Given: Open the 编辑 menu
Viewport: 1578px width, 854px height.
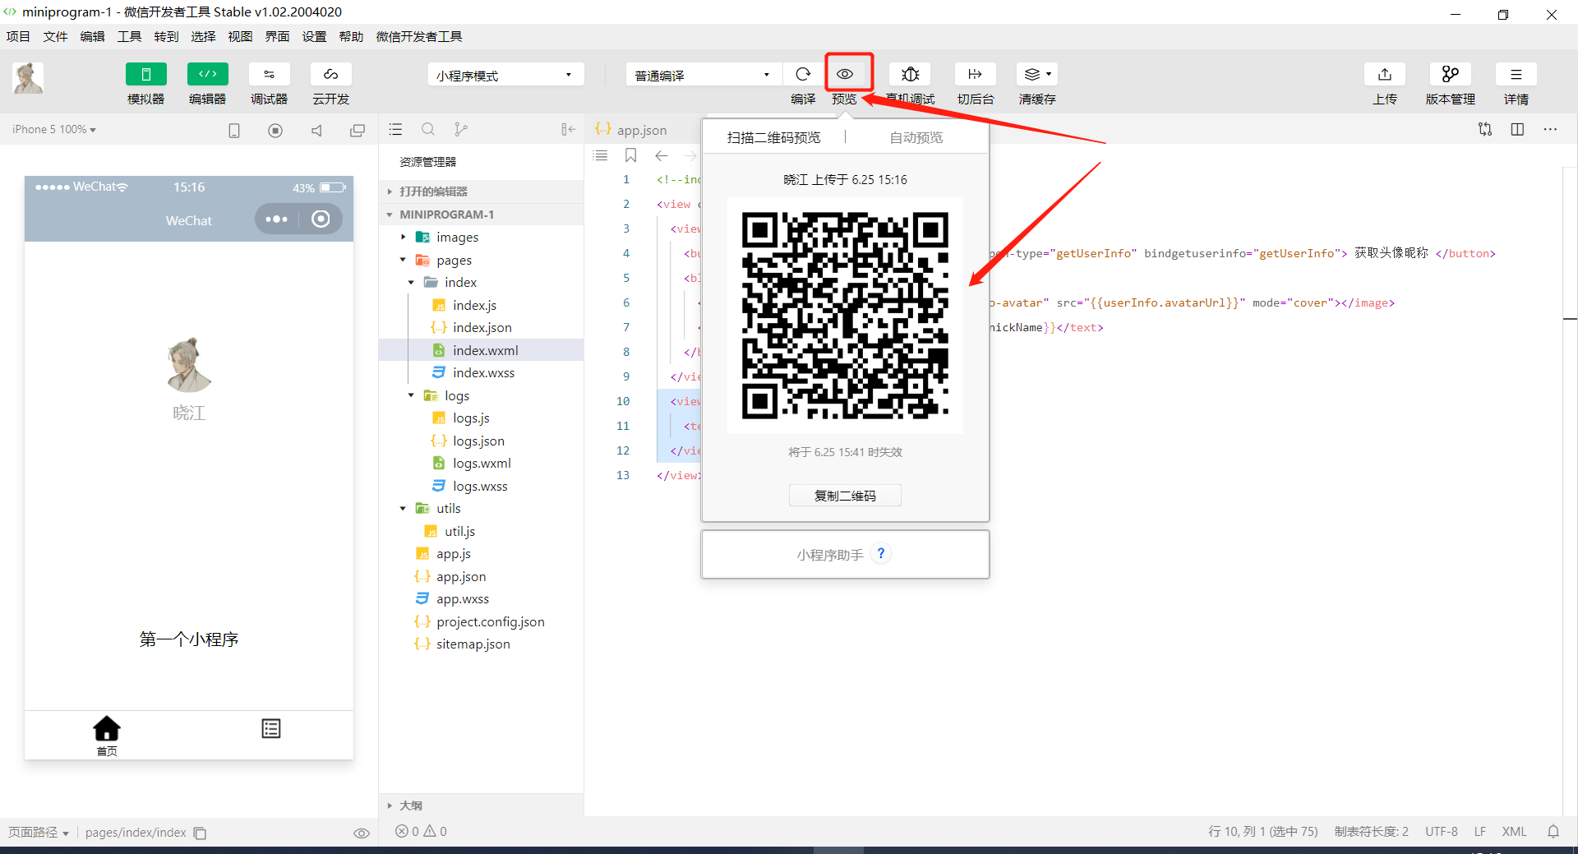Looking at the screenshot, I should pyautogui.click(x=92, y=36).
